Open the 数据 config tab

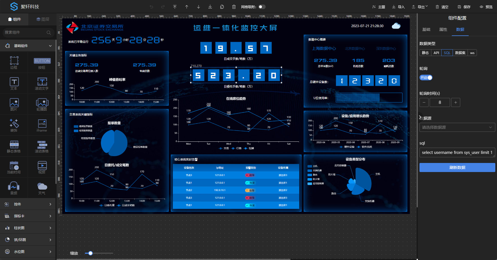(460, 29)
